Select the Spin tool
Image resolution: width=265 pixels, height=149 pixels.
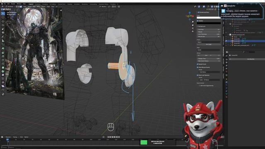3,71
